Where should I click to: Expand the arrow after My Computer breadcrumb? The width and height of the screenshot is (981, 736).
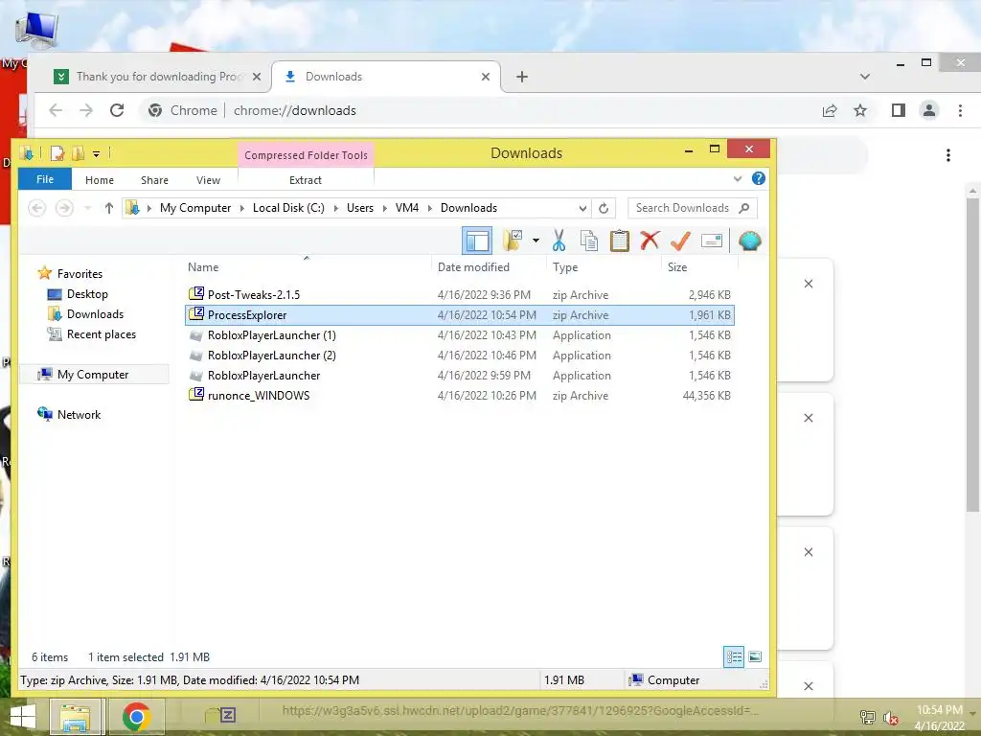pos(242,208)
